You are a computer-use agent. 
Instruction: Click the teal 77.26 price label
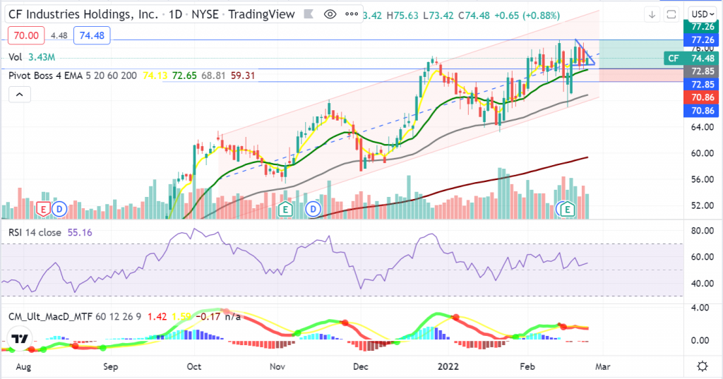click(x=701, y=28)
